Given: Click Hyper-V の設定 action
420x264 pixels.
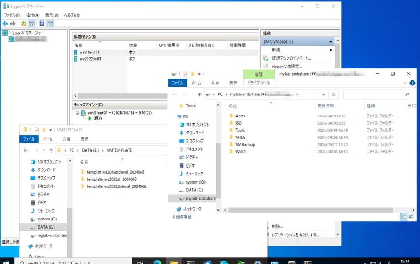Looking at the screenshot, I should (287, 67).
